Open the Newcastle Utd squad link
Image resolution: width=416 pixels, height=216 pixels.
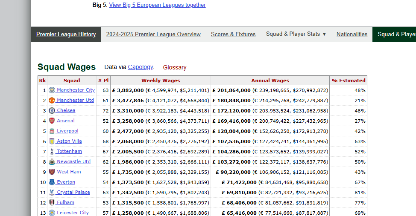pyautogui.click(x=73, y=161)
